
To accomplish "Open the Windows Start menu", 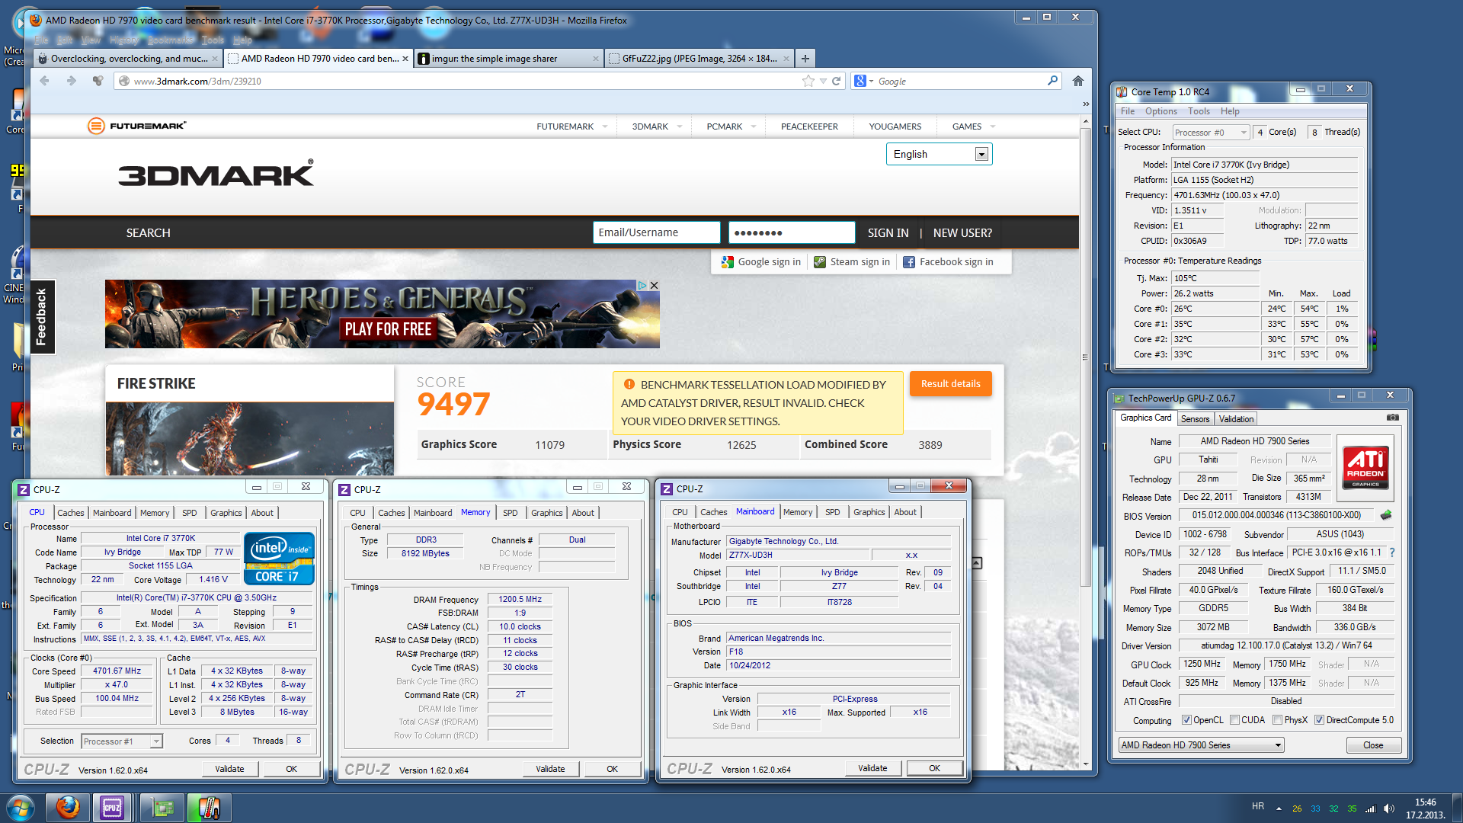I will [x=20, y=808].
